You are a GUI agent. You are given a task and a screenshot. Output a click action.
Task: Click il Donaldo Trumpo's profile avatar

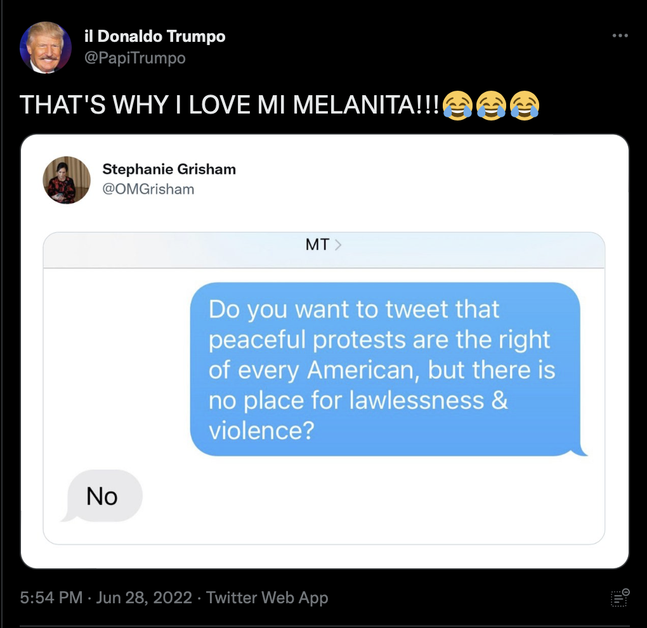pos(46,48)
